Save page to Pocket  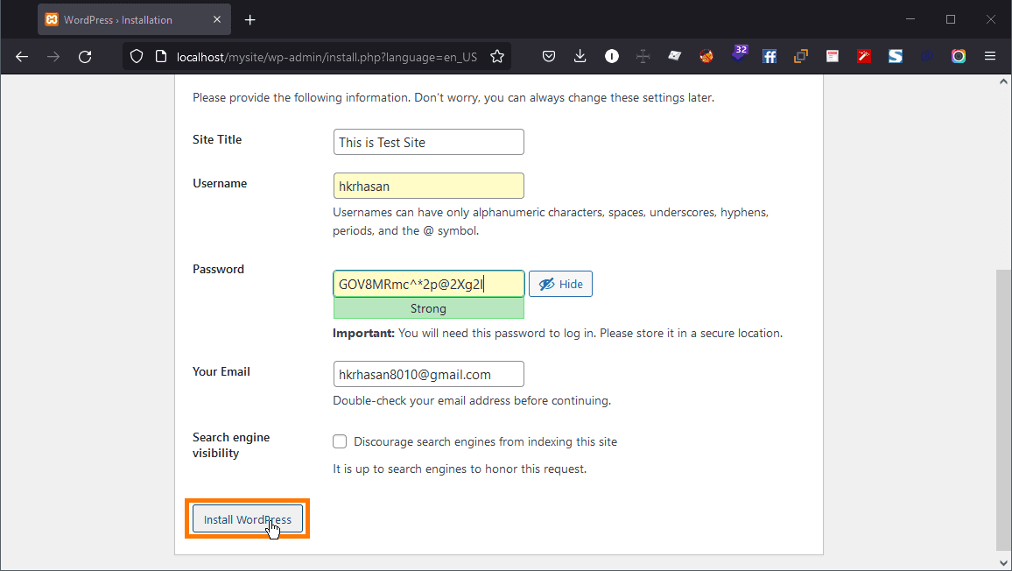(x=549, y=57)
